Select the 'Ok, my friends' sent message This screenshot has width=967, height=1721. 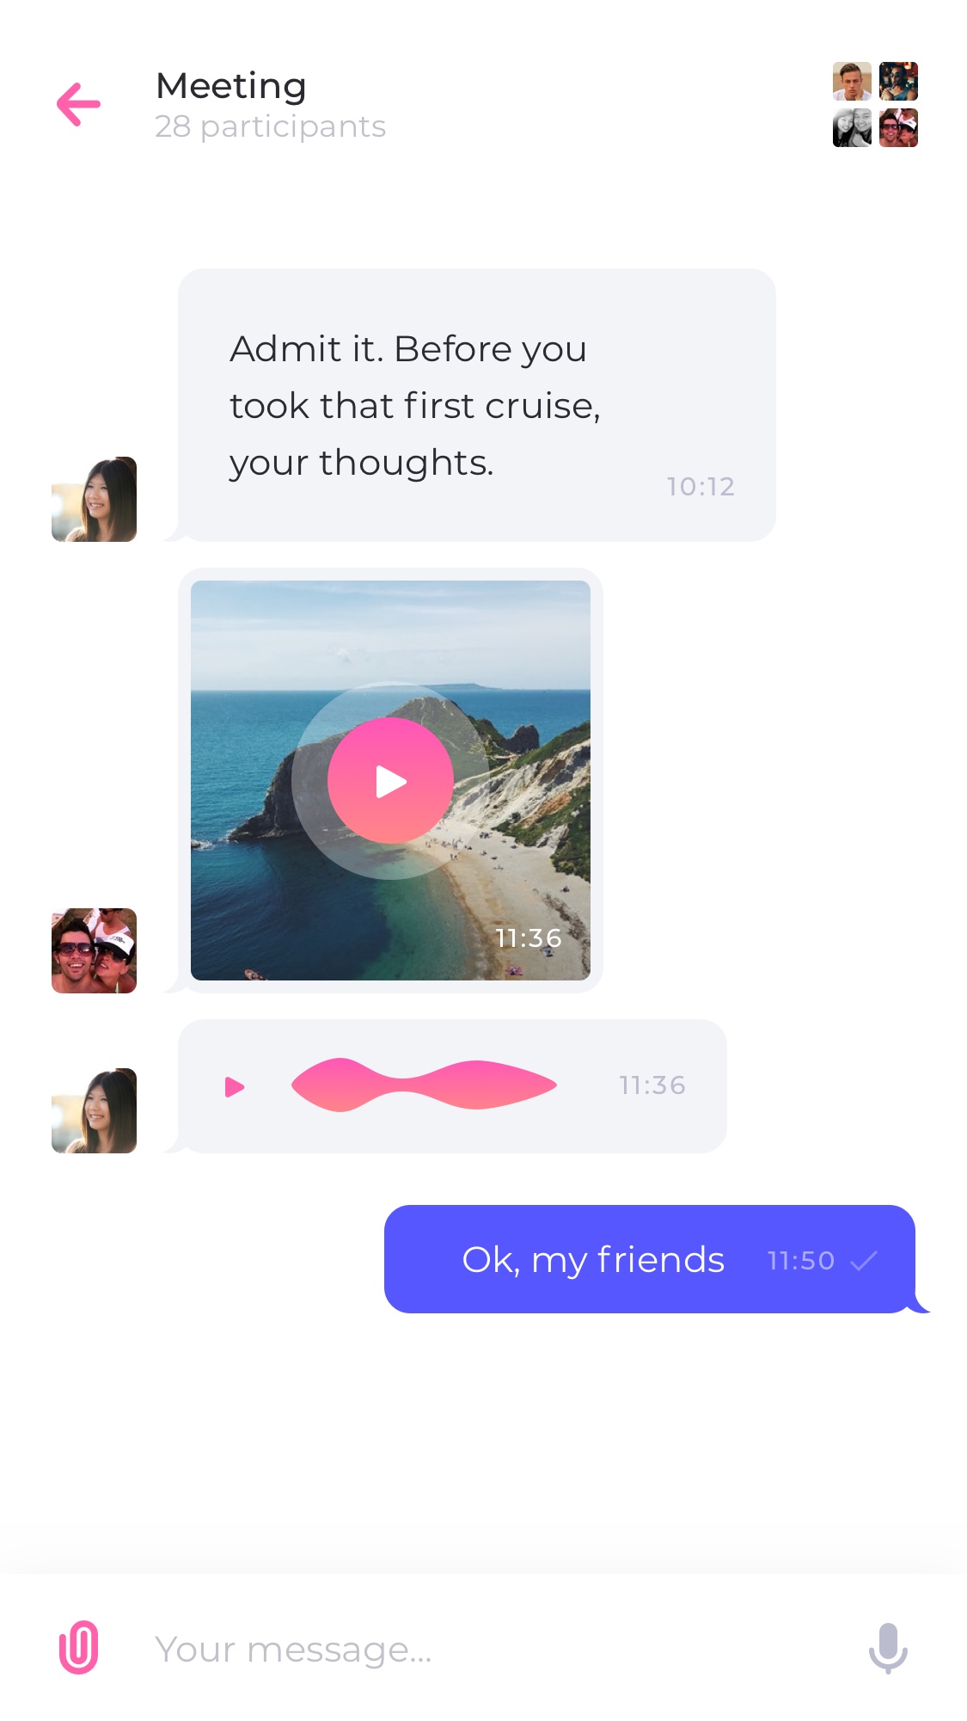pyautogui.click(x=650, y=1259)
